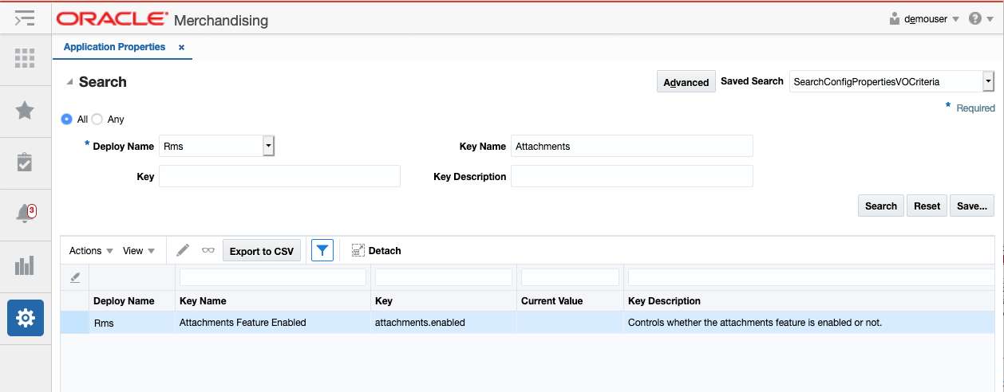1004x392 pixels.
Task: Open Settings gear icon in sidebar
Action: coord(25,318)
